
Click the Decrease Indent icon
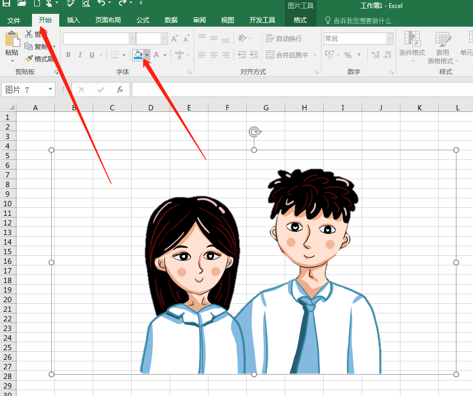[242, 54]
